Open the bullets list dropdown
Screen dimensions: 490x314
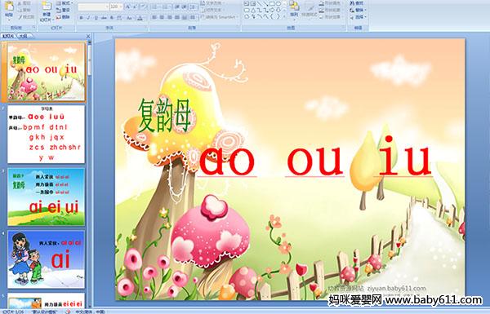click(155, 7)
